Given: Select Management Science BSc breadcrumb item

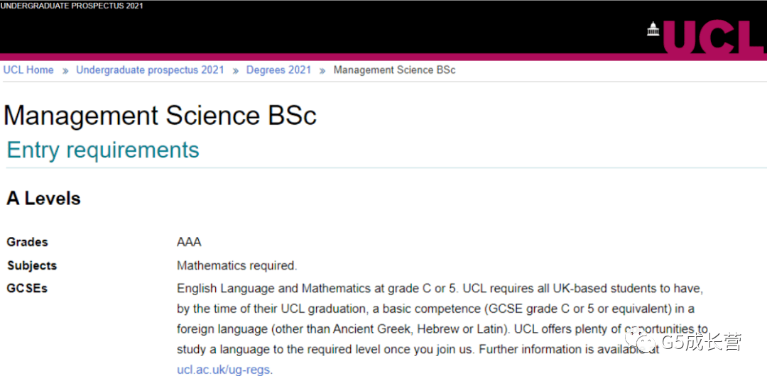Looking at the screenshot, I should pos(395,70).
